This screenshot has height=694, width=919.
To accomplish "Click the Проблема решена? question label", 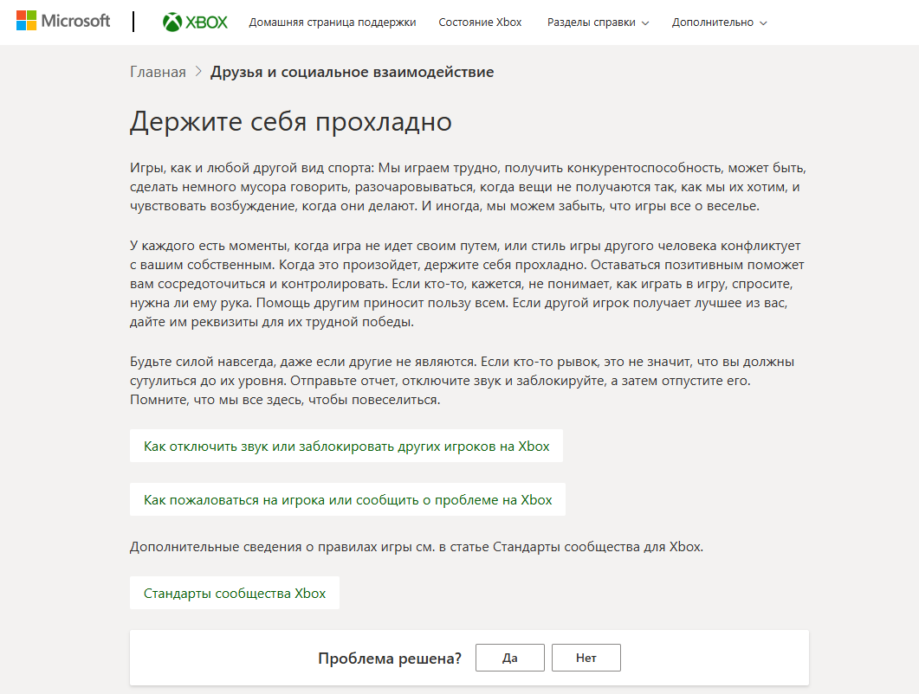I will click(x=389, y=659).
